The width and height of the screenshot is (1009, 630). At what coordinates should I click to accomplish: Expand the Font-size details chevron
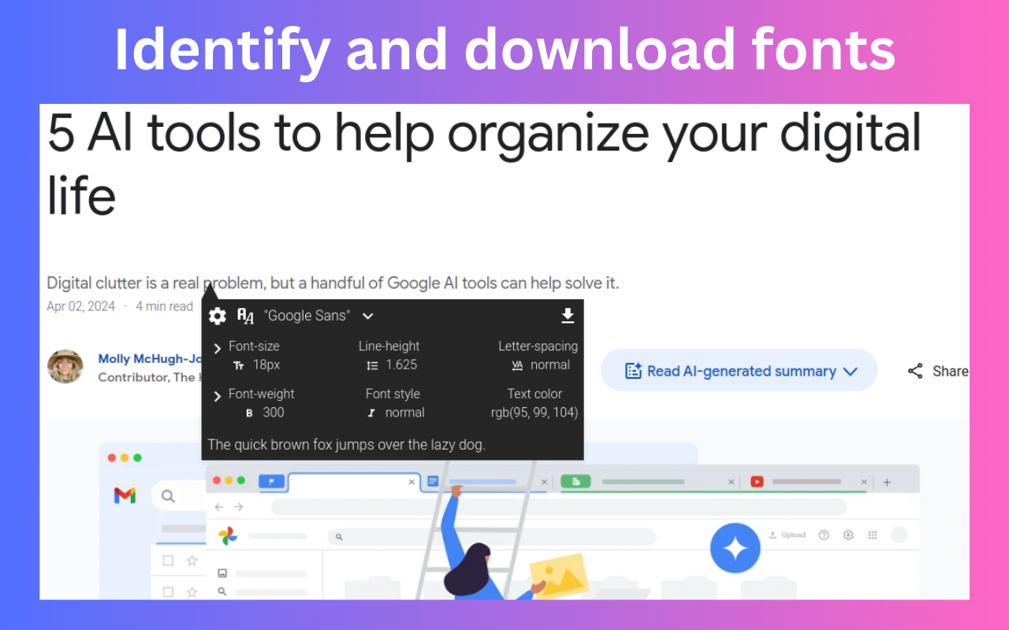(x=217, y=346)
